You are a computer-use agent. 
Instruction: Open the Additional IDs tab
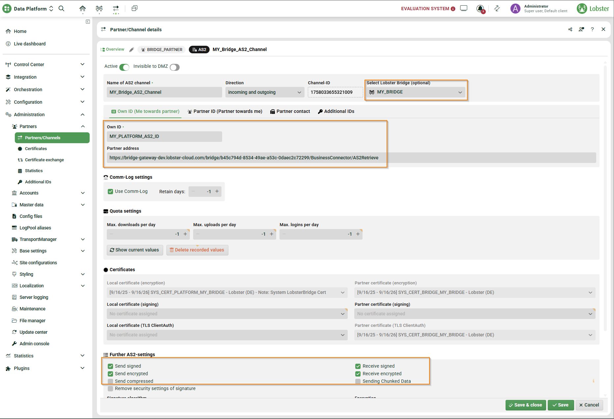[336, 112]
